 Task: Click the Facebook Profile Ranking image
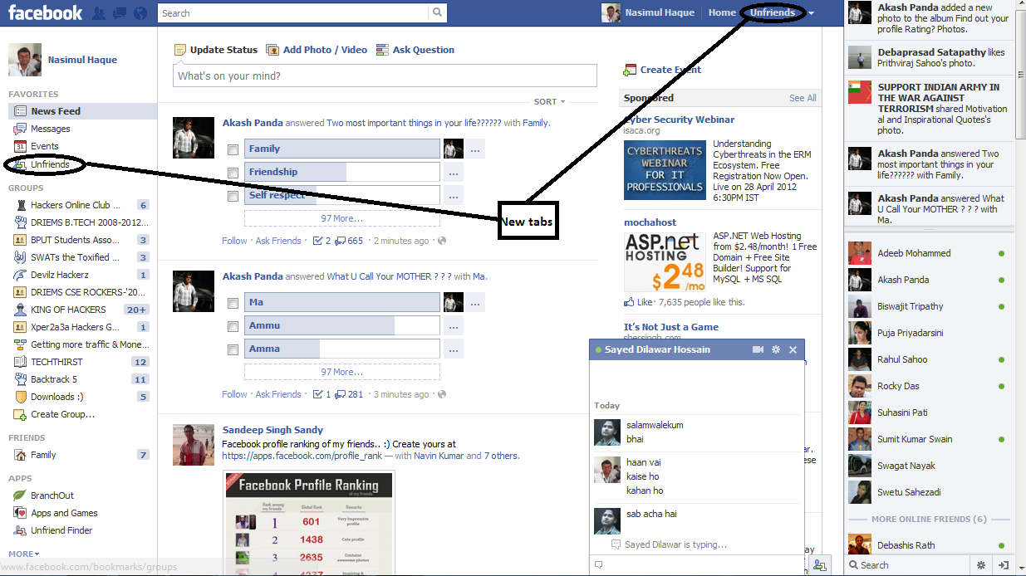point(309,524)
